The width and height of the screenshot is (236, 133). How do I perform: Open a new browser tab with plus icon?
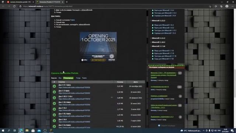point(67,2)
